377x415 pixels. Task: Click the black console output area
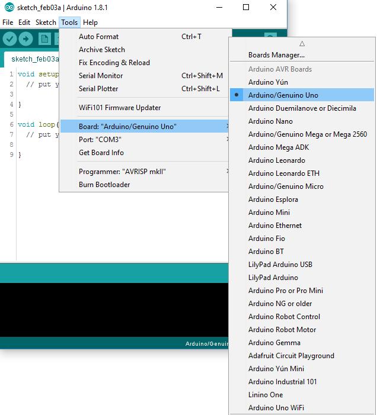114,310
